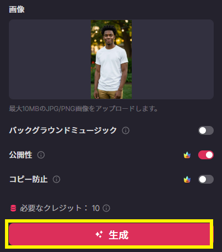This screenshot has height=252, width=222.
Task: Enable the バックグラウンドミュージック switch
Action: click(206, 130)
